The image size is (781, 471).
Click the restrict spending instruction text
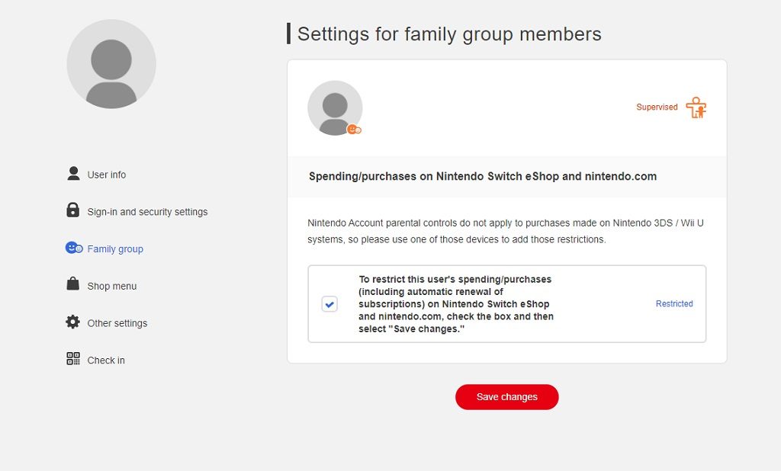(456, 303)
